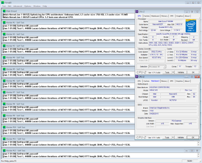Image resolution: width=202 pixels, height=163 pixels.
Task: Click Validate button in processor CPU-Z window
Action: (181, 72)
